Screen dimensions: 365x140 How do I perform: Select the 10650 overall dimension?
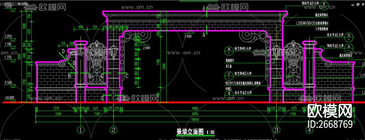(x=195, y=119)
